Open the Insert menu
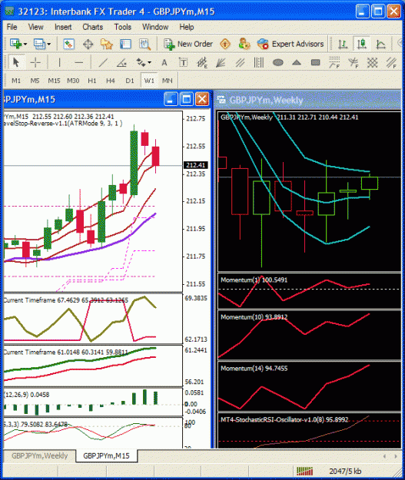The height and width of the screenshot is (480, 405). click(x=63, y=27)
